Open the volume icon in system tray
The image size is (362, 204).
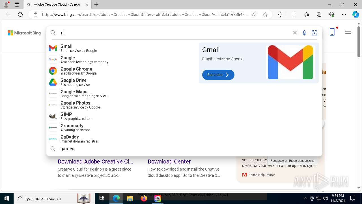(326, 198)
